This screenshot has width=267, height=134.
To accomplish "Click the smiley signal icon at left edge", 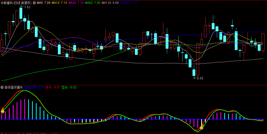I will click(3, 111).
